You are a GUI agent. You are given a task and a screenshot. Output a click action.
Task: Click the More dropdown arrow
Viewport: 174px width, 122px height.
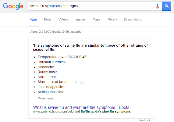116,19
